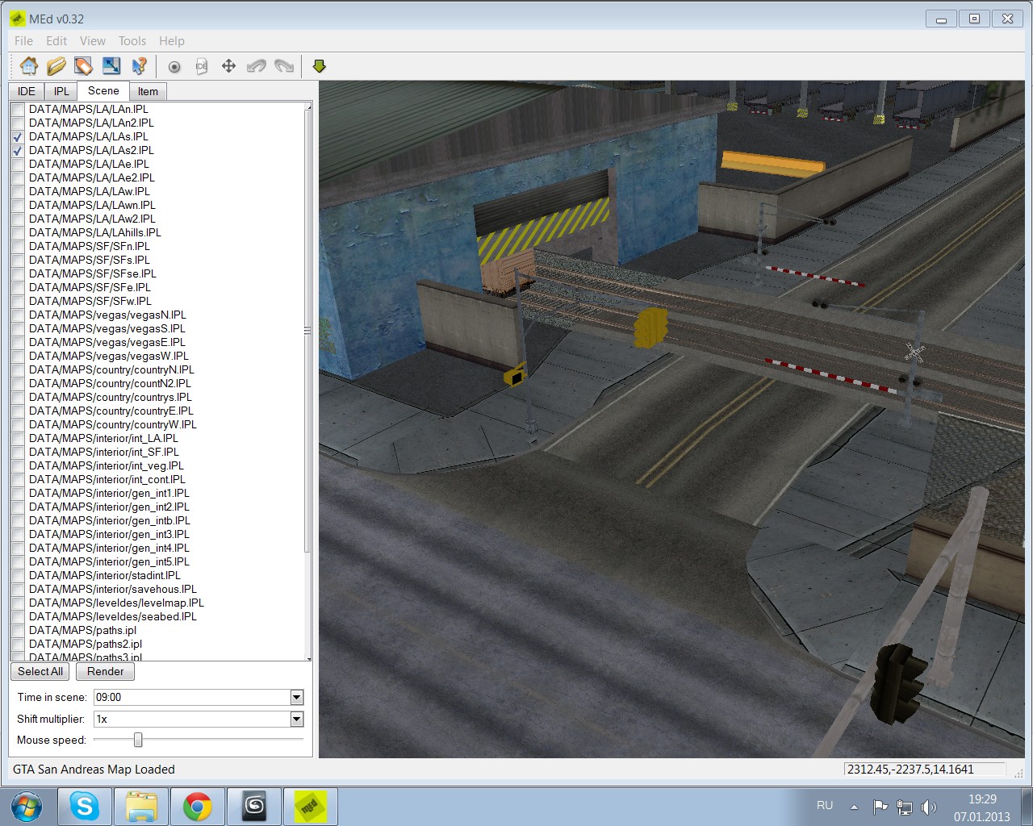Click the Select All button
The width and height of the screenshot is (1033, 826).
[40, 671]
